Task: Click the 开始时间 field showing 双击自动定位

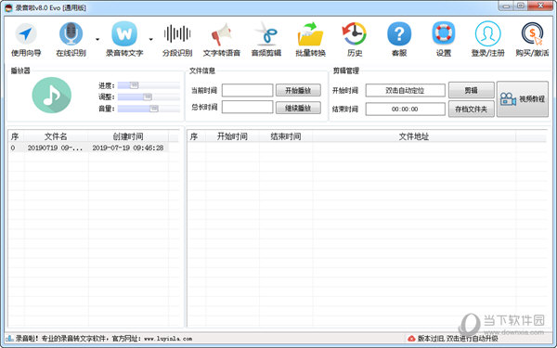Action: coord(406,90)
